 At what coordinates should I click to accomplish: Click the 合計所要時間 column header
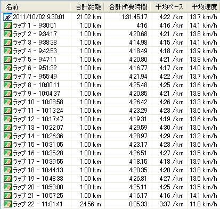click(127, 7)
